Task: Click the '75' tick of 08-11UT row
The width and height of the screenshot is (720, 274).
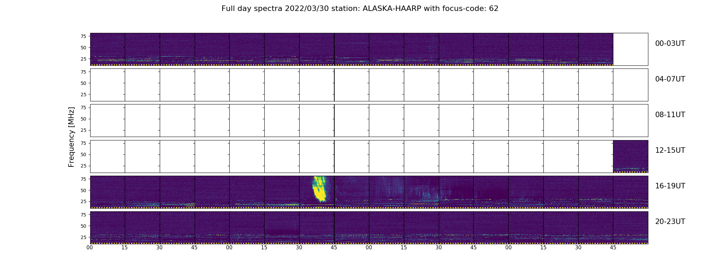Action: (83, 108)
